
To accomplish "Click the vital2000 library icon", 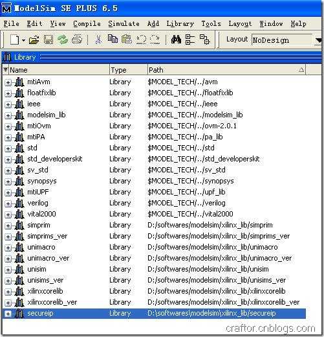I will click(19, 214).
